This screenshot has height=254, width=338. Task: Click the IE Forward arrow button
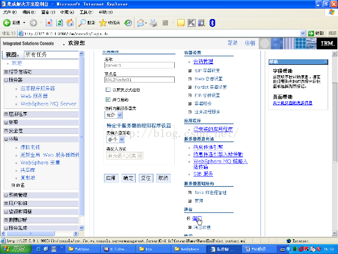[33, 23]
